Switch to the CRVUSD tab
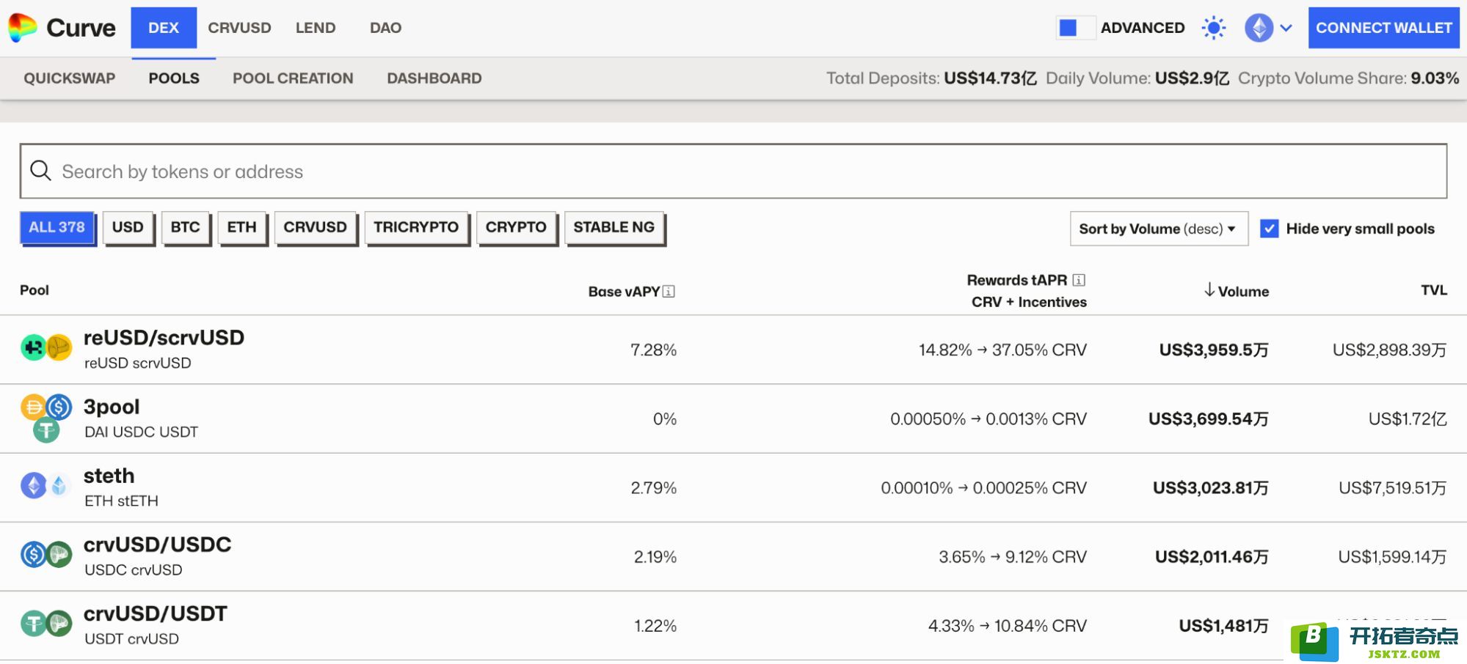Viewport: 1467px width, 664px height. 239,28
